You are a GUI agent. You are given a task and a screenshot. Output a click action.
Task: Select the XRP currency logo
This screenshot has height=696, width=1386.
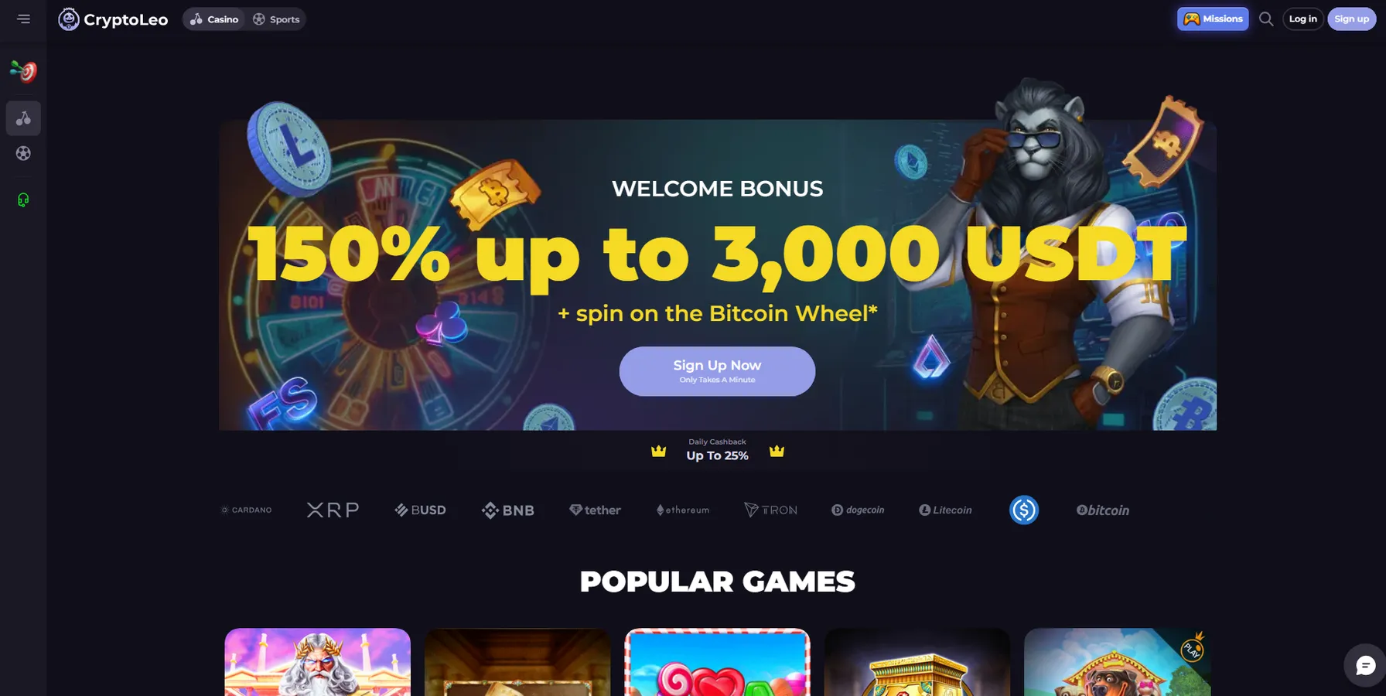pos(333,510)
